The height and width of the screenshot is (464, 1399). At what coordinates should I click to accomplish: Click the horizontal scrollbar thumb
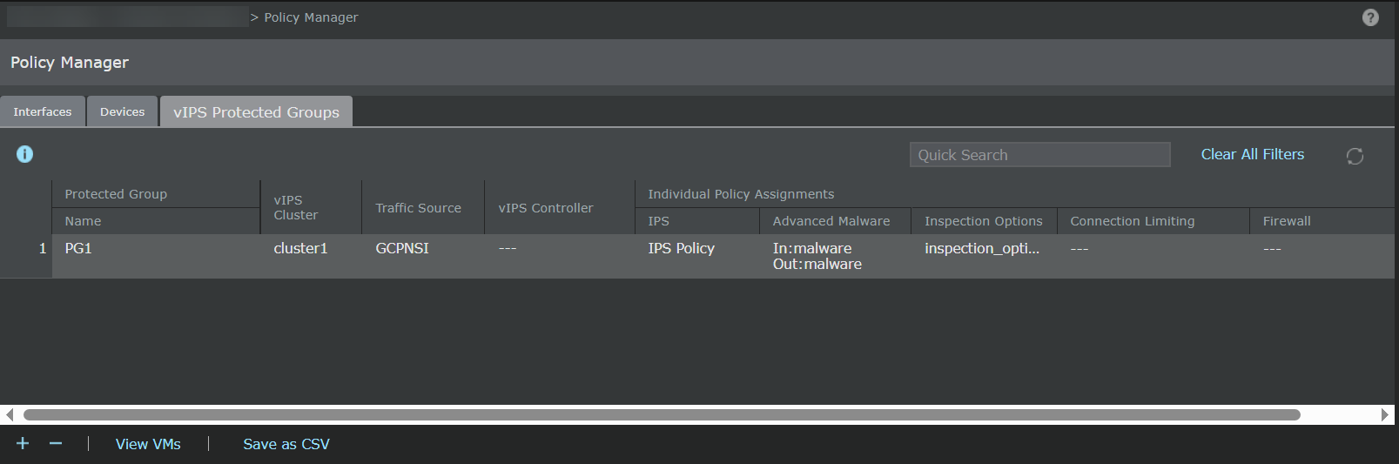[662, 414]
